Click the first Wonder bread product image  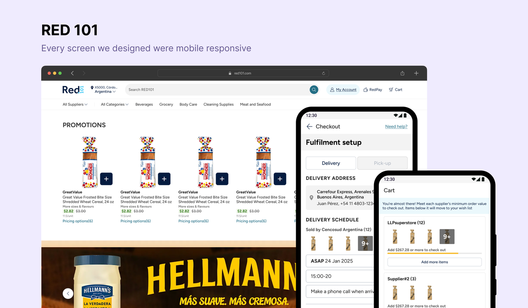(x=90, y=162)
